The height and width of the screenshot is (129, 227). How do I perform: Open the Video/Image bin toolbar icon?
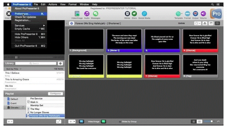click(x=77, y=14)
